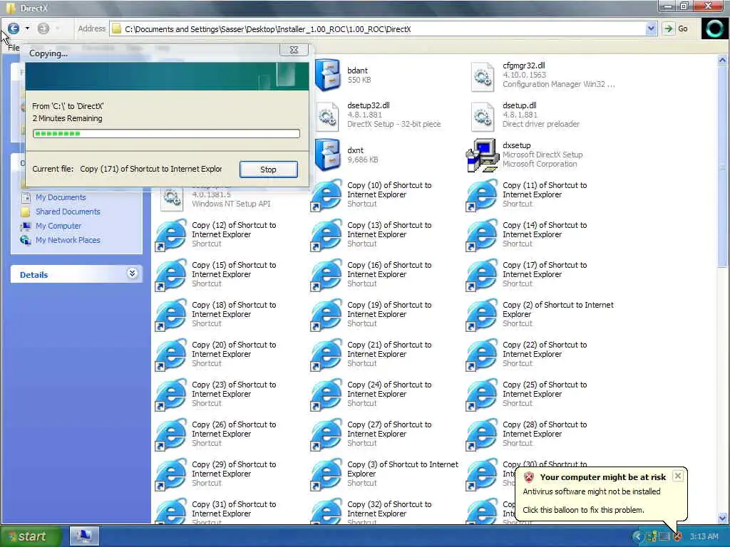Click the Start button
The width and height of the screenshot is (730, 547).
[x=31, y=537]
